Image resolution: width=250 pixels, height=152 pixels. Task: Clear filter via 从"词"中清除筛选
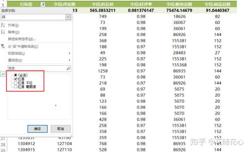tap(23, 47)
